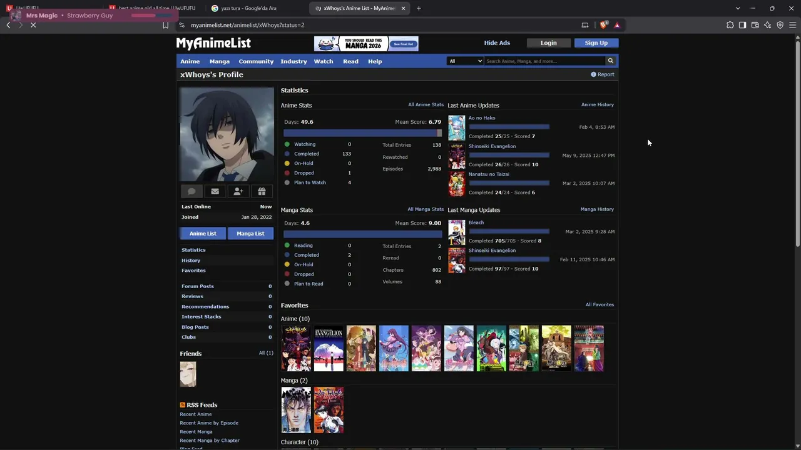The image size is (801, 450).
Task: Open Anime History link
Action: pos(598,105)
